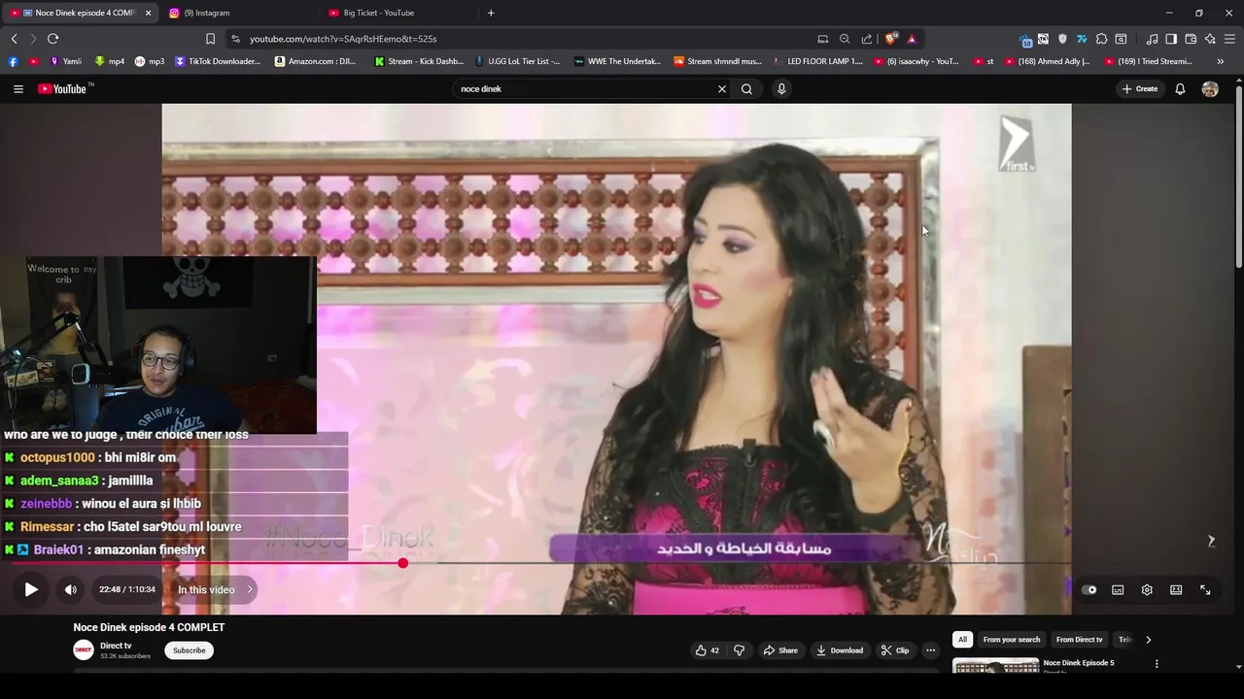Open the zoom magnifier in the address bar
Screen dimensions: 1244x699
pos(845,39)
